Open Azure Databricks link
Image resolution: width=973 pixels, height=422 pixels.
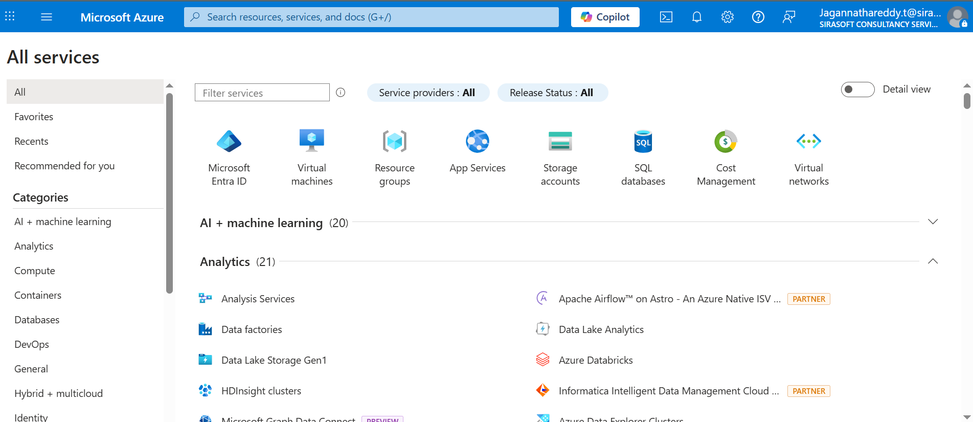point(596,360)
